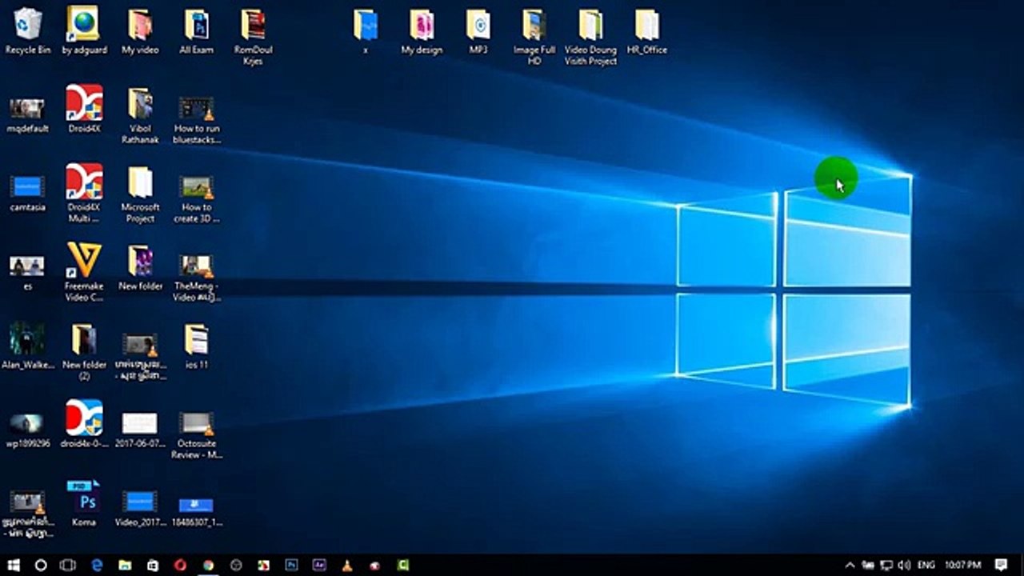The image size is (1024, 576).
Task: Select the 2017-06-07 file
Action: click(x=140, y=430)
